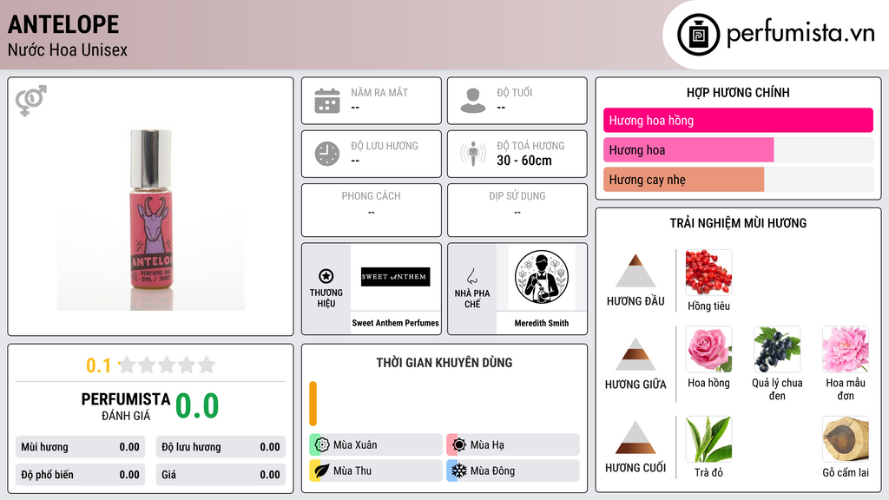Click the Hương đầu pyramid icon
889x500 pixels.
635,271
